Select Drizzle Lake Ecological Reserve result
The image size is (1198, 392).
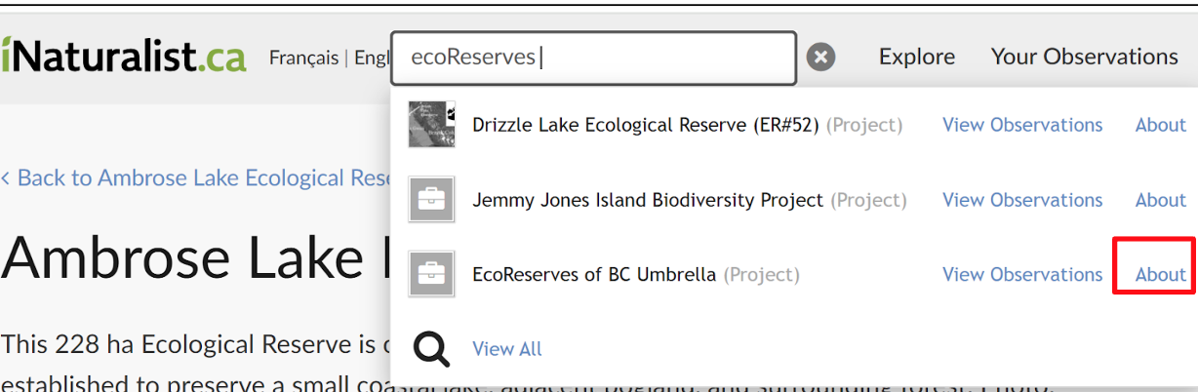[x=645, y=125]
